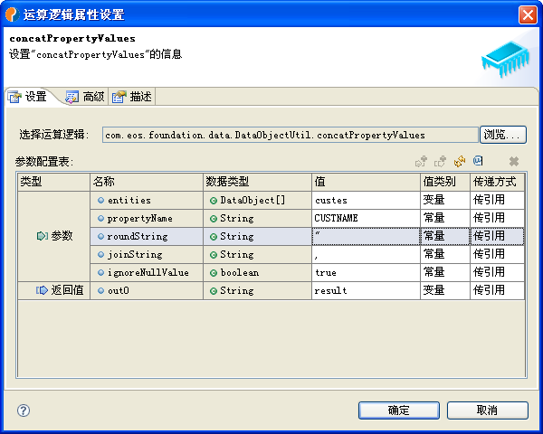Open help via question mark icon
This screenshot has width=543, height=434.
pos(24,410)
